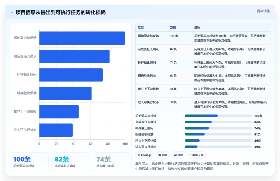This screenshot has height=181, width=280.
Task: Click the description for 初始需求与反馈 row
Action: 230,38
